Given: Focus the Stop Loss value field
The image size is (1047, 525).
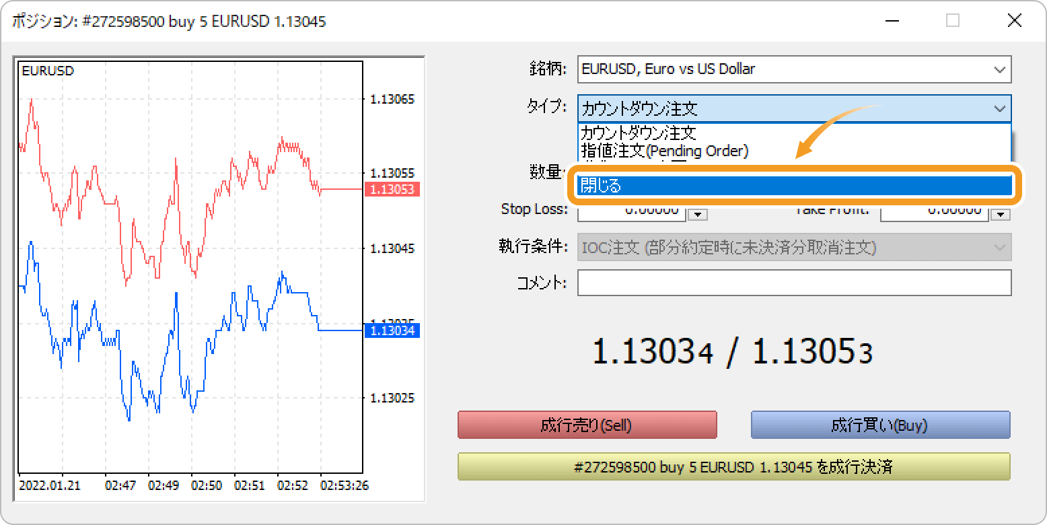Looking at the screenshot, I should click(x=633, y=211).
